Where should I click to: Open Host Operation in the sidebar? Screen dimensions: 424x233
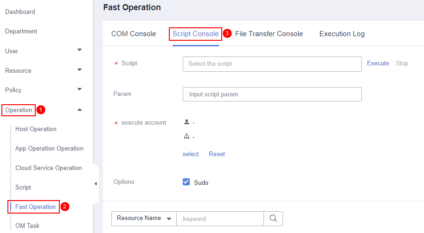click(x=36, y=129)
